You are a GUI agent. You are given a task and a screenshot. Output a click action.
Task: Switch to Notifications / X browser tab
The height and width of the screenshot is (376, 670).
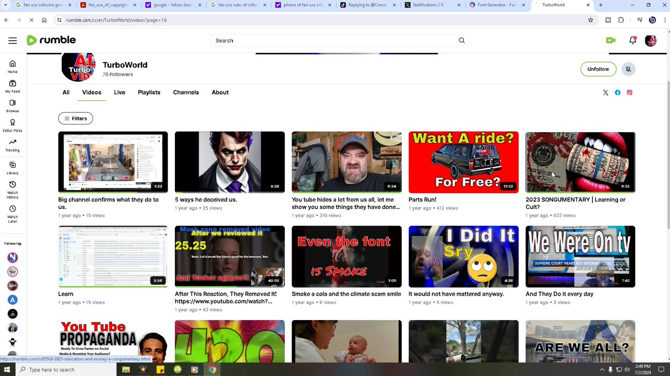(432, 5)
